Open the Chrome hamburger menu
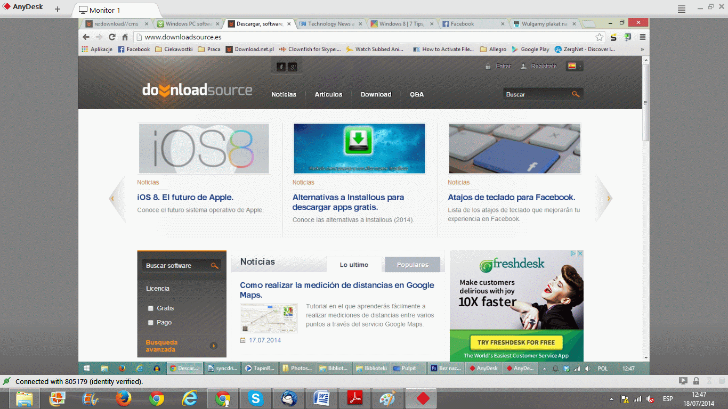 [x=643, y=37]
